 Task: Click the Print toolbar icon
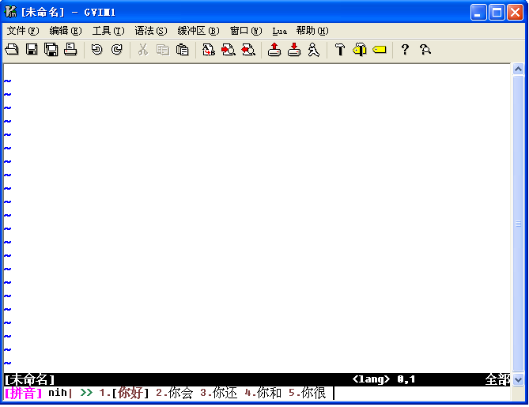[70, 50]
